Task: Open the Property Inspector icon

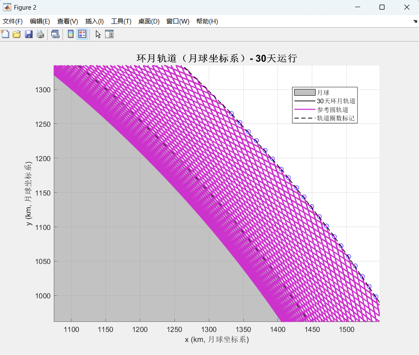Action: coord(109,34)
